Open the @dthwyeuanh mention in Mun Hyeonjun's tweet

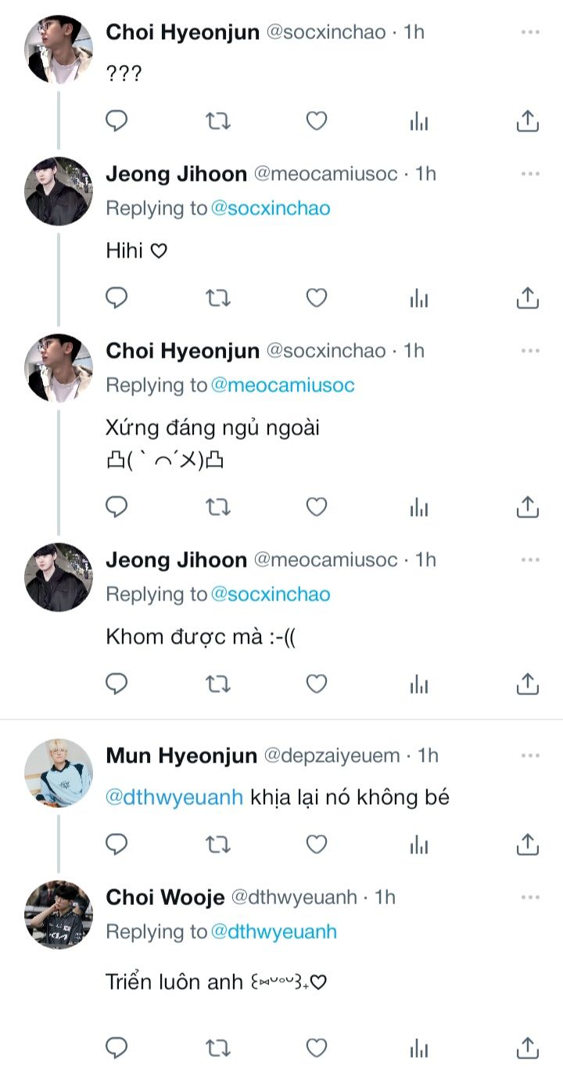pyautogui.click(x=175, y=798)
